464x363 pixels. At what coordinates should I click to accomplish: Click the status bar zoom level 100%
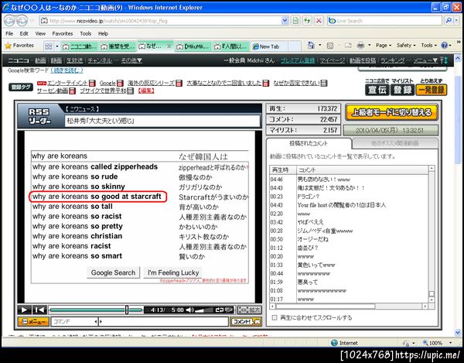[435, 343]
